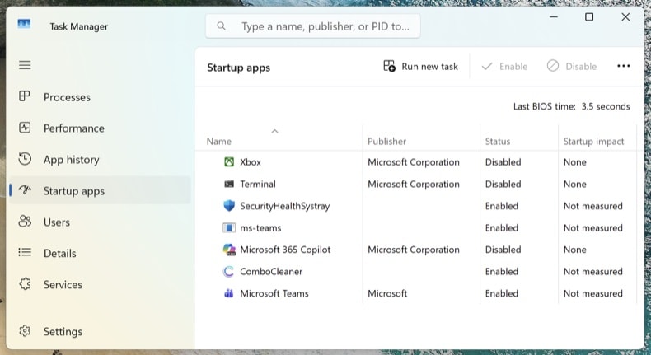The image size is (651, 355).
Task: Open the hamburger navigation menu
Action: [x=25, y=65]
